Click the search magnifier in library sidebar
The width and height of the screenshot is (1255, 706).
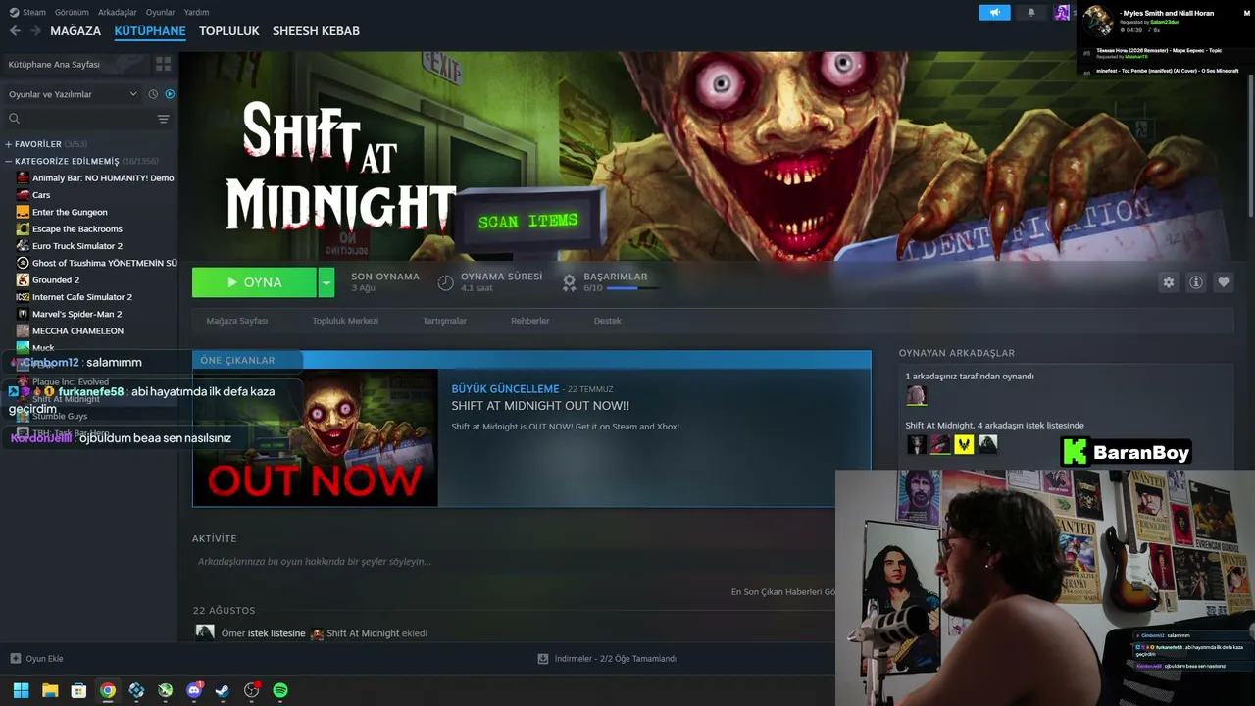click(14, 119)
